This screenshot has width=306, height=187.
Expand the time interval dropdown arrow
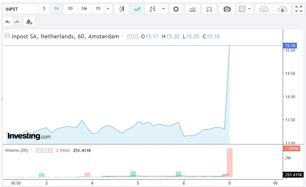(x=108, y=9)
